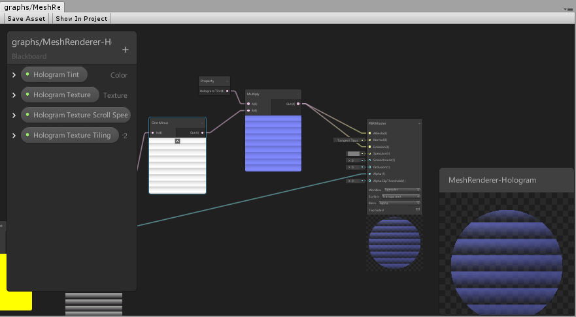The image size is (576, 317).
Task: Collapse the Property node via its chevron
Action: 227,82
